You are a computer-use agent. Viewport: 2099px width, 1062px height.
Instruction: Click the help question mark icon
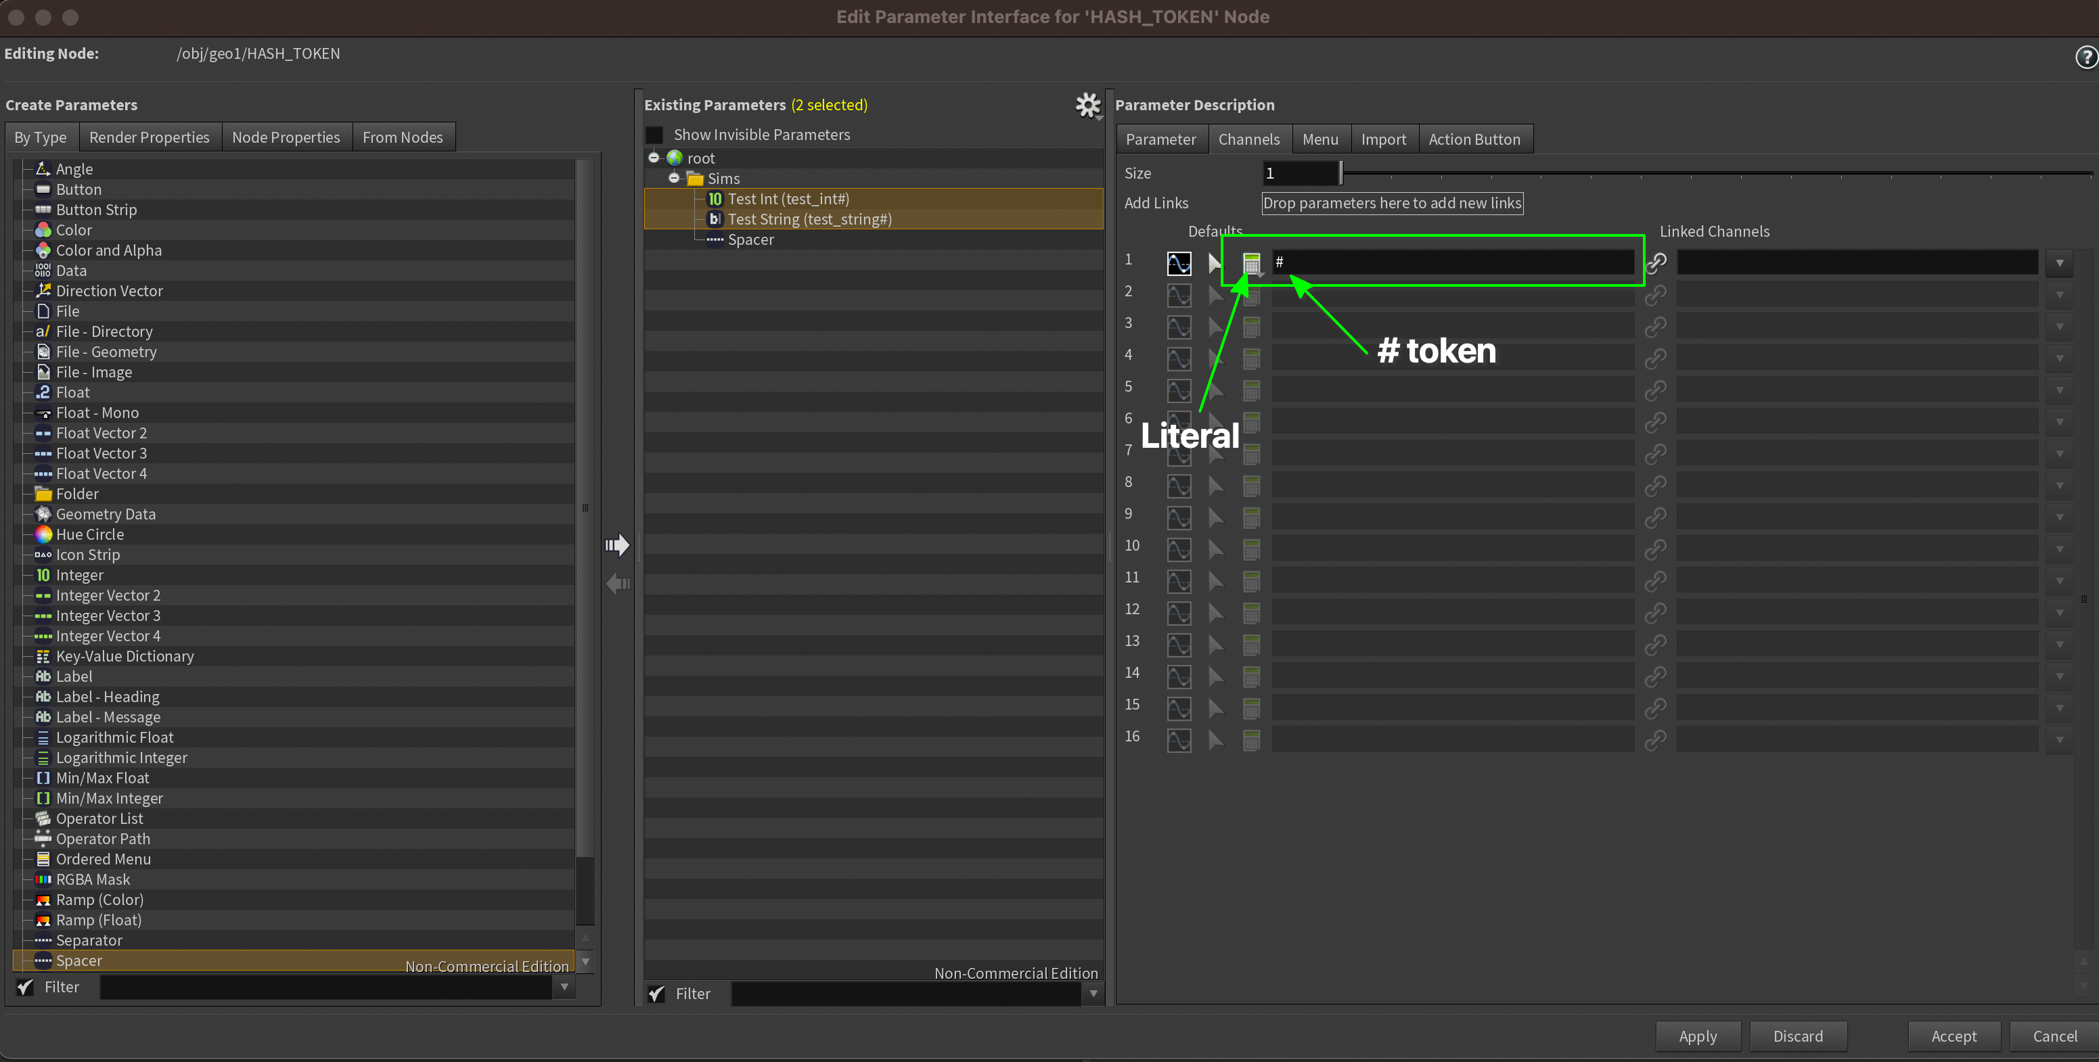tap(2085, 57)
